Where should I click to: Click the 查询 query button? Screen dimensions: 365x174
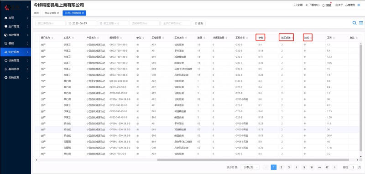coord(199,24)
